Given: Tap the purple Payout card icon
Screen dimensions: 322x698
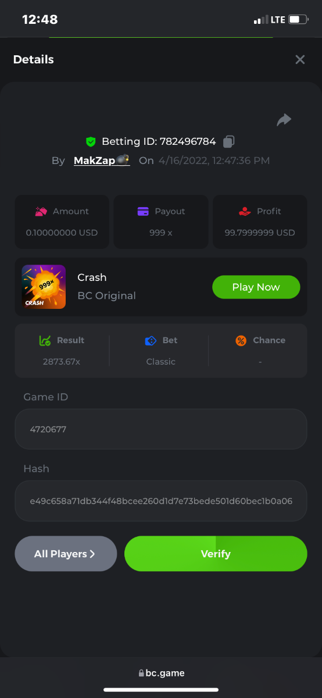Looking at the screenshot, I should [143, 211].
